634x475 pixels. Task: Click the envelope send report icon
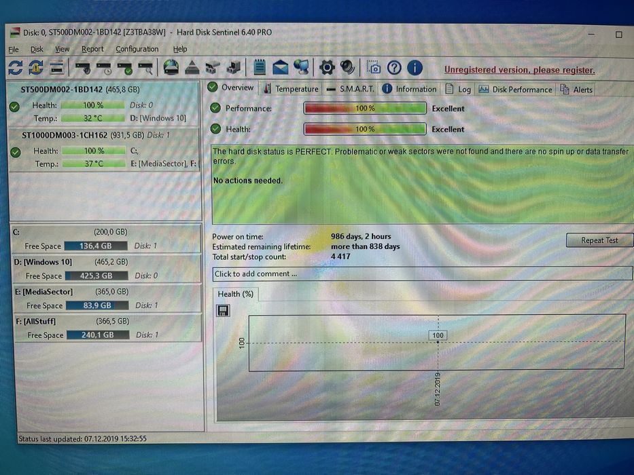(x=281, y=67)
